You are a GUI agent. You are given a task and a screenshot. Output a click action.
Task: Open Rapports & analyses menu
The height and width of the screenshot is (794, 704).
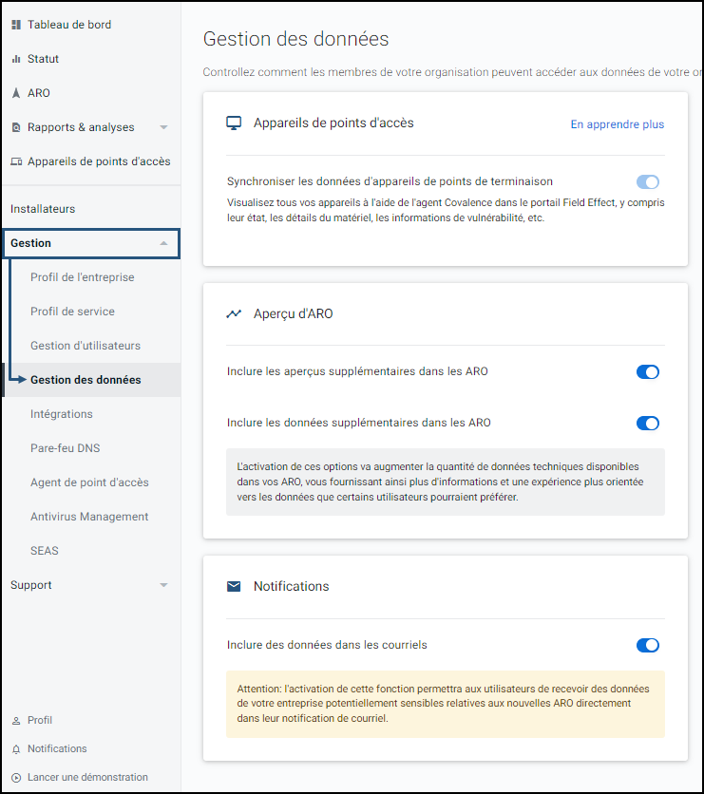click(x=81, y=127)
